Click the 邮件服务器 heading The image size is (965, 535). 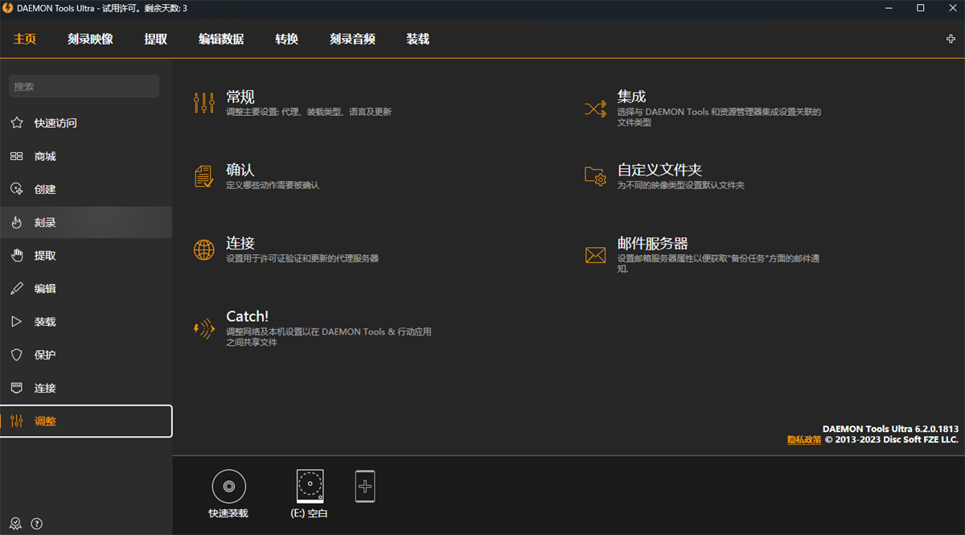(652, 243)
